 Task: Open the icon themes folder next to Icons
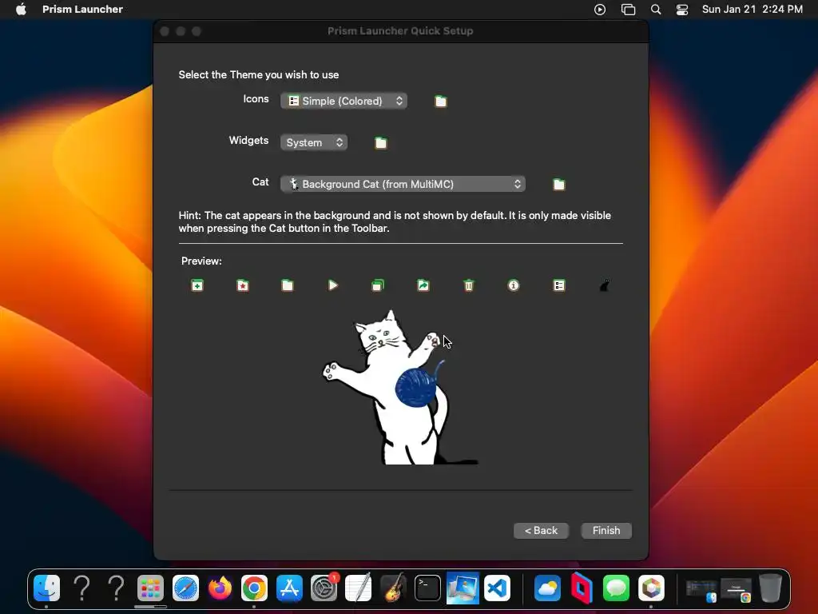441,102
